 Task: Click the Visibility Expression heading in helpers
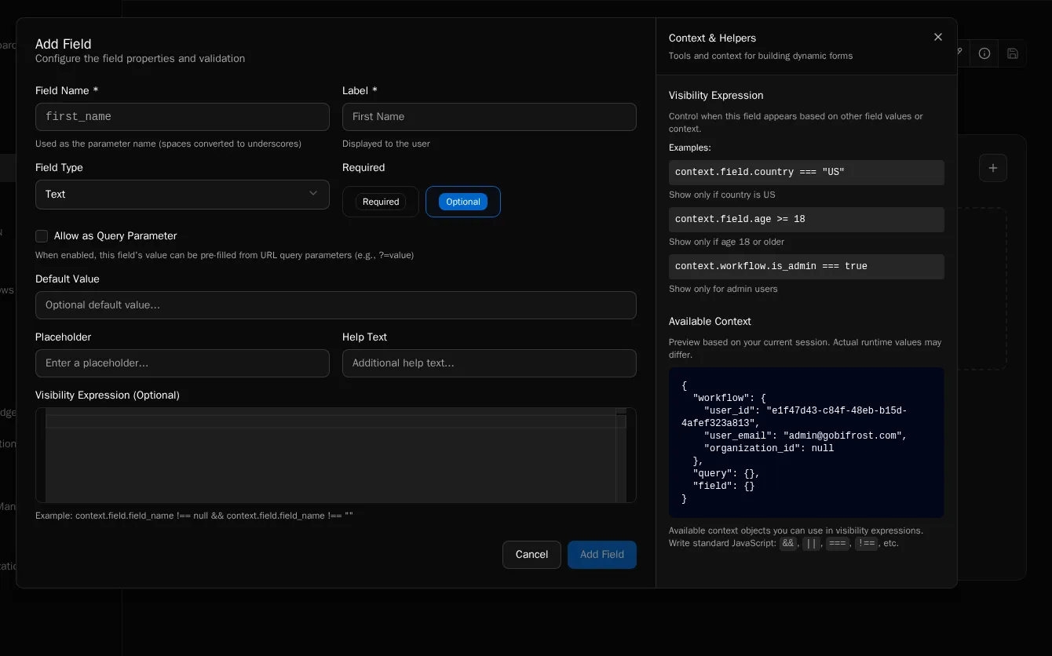point(716,96)
